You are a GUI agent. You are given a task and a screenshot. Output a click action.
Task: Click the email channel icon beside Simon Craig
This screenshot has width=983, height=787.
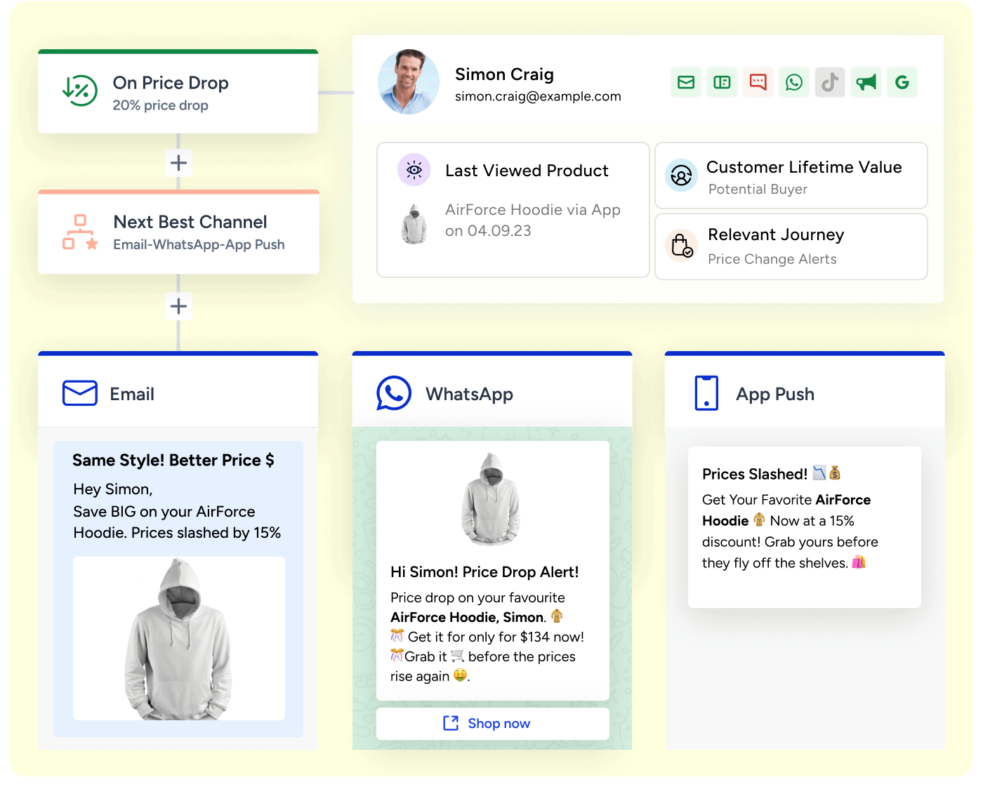point(686,83)
